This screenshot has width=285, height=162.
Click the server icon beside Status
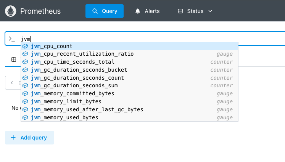click(180, 11)
